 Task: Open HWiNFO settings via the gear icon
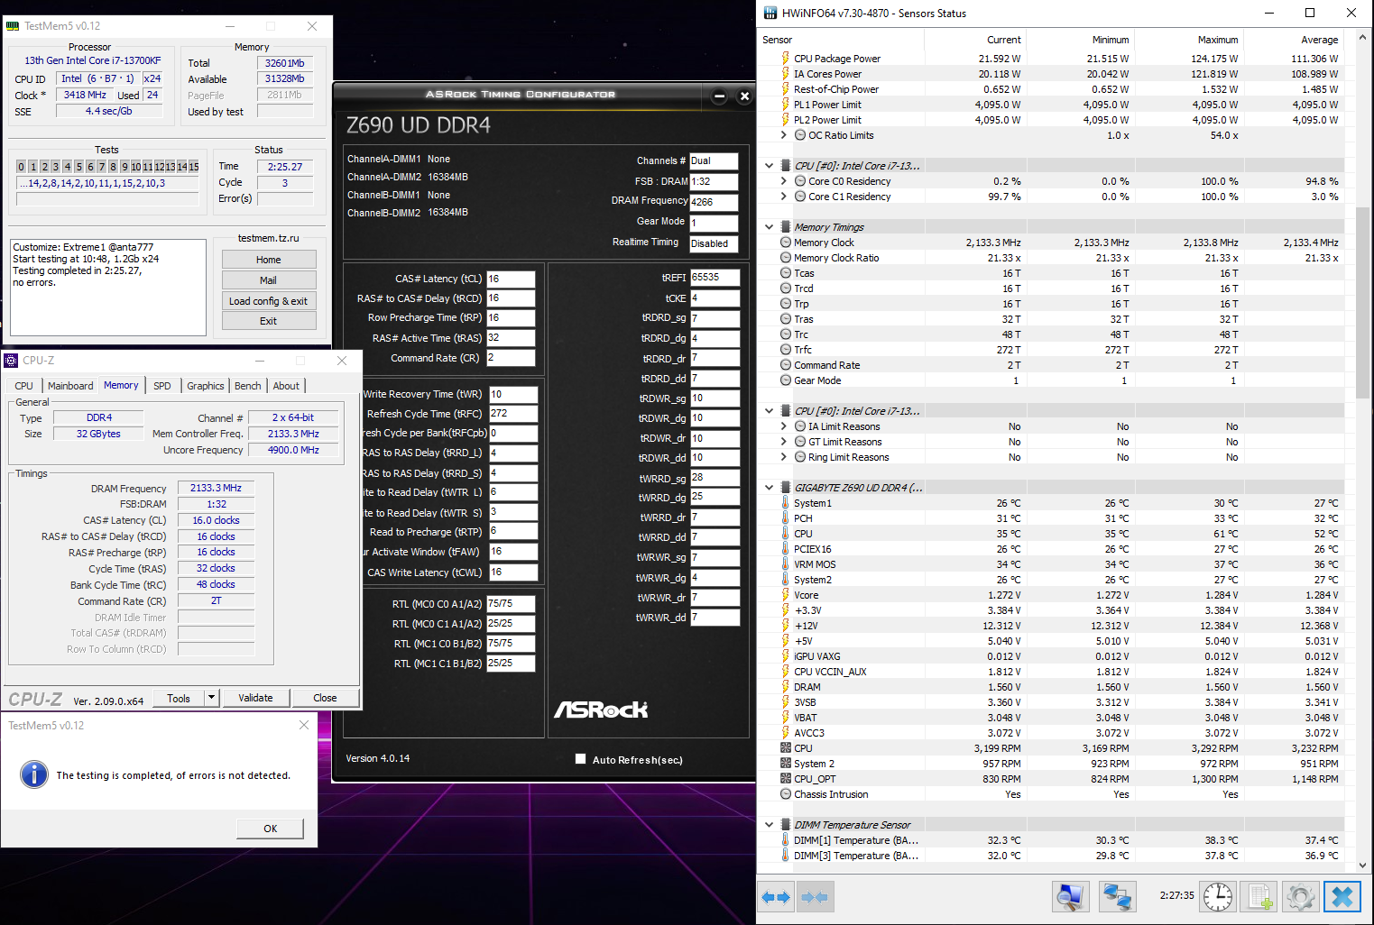(x=1301, y=897)
